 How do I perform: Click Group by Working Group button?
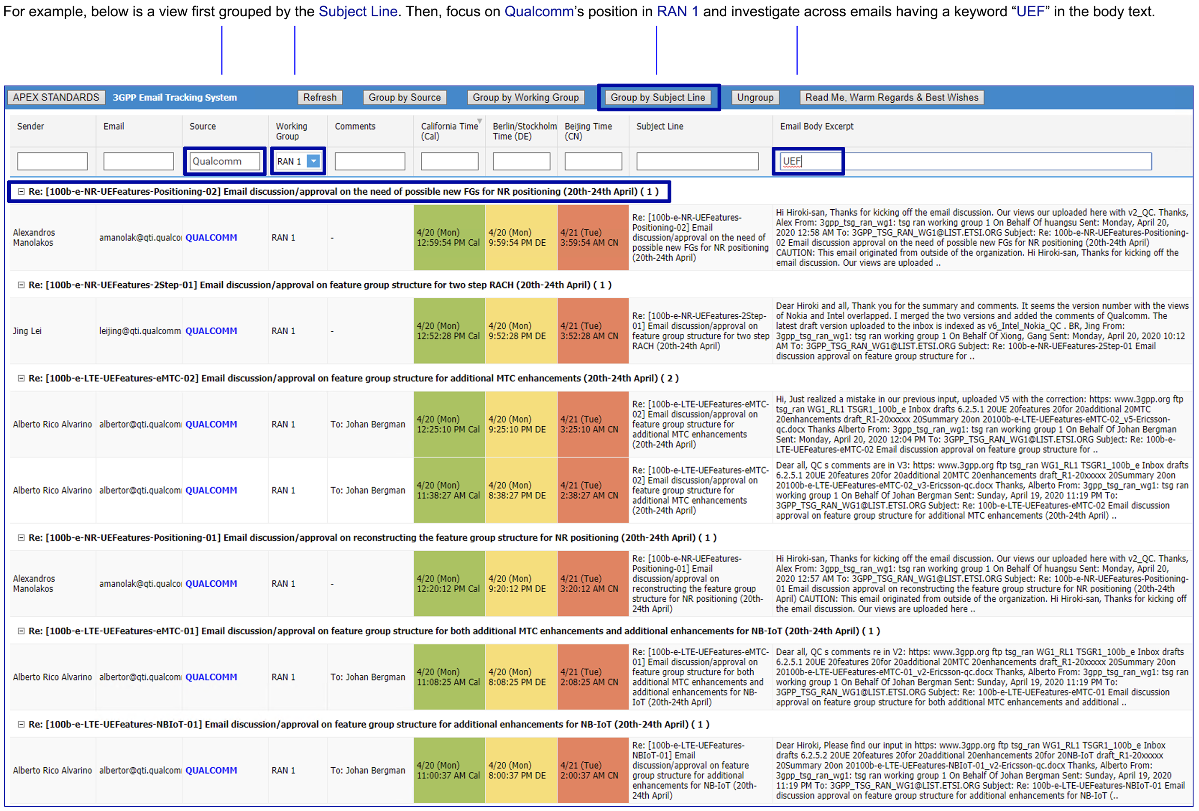(x=525, y=98)
